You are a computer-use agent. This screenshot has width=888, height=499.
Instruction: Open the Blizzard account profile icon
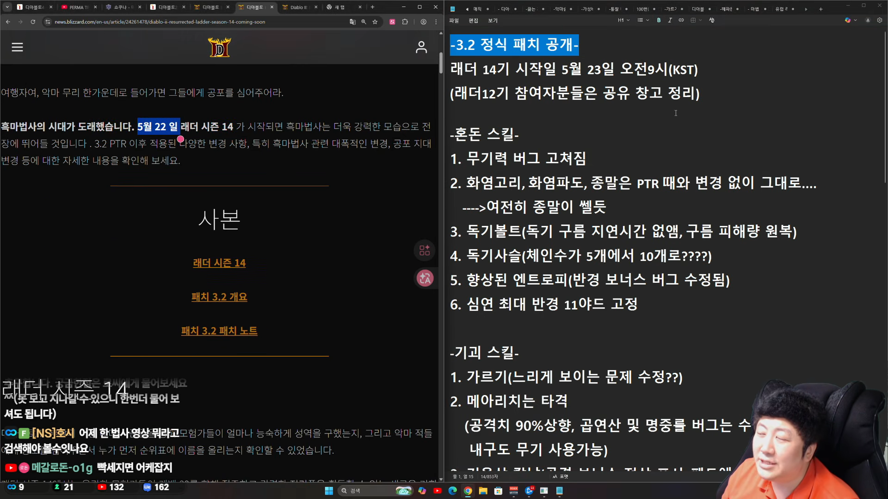421,47
